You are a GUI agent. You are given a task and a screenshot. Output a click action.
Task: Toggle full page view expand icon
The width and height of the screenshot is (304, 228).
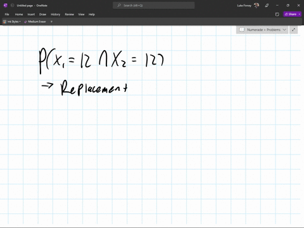pos(293,30)
